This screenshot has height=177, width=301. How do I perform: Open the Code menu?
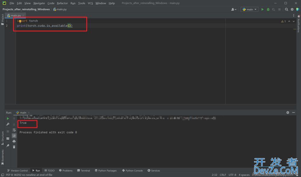[51, 3]
